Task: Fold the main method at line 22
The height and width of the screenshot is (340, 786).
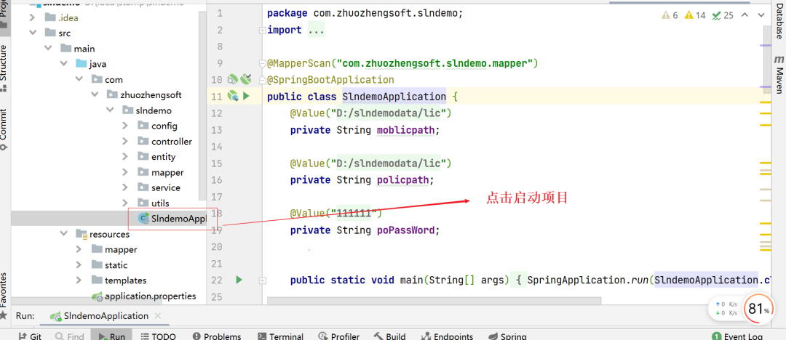Action: [261, 280]
